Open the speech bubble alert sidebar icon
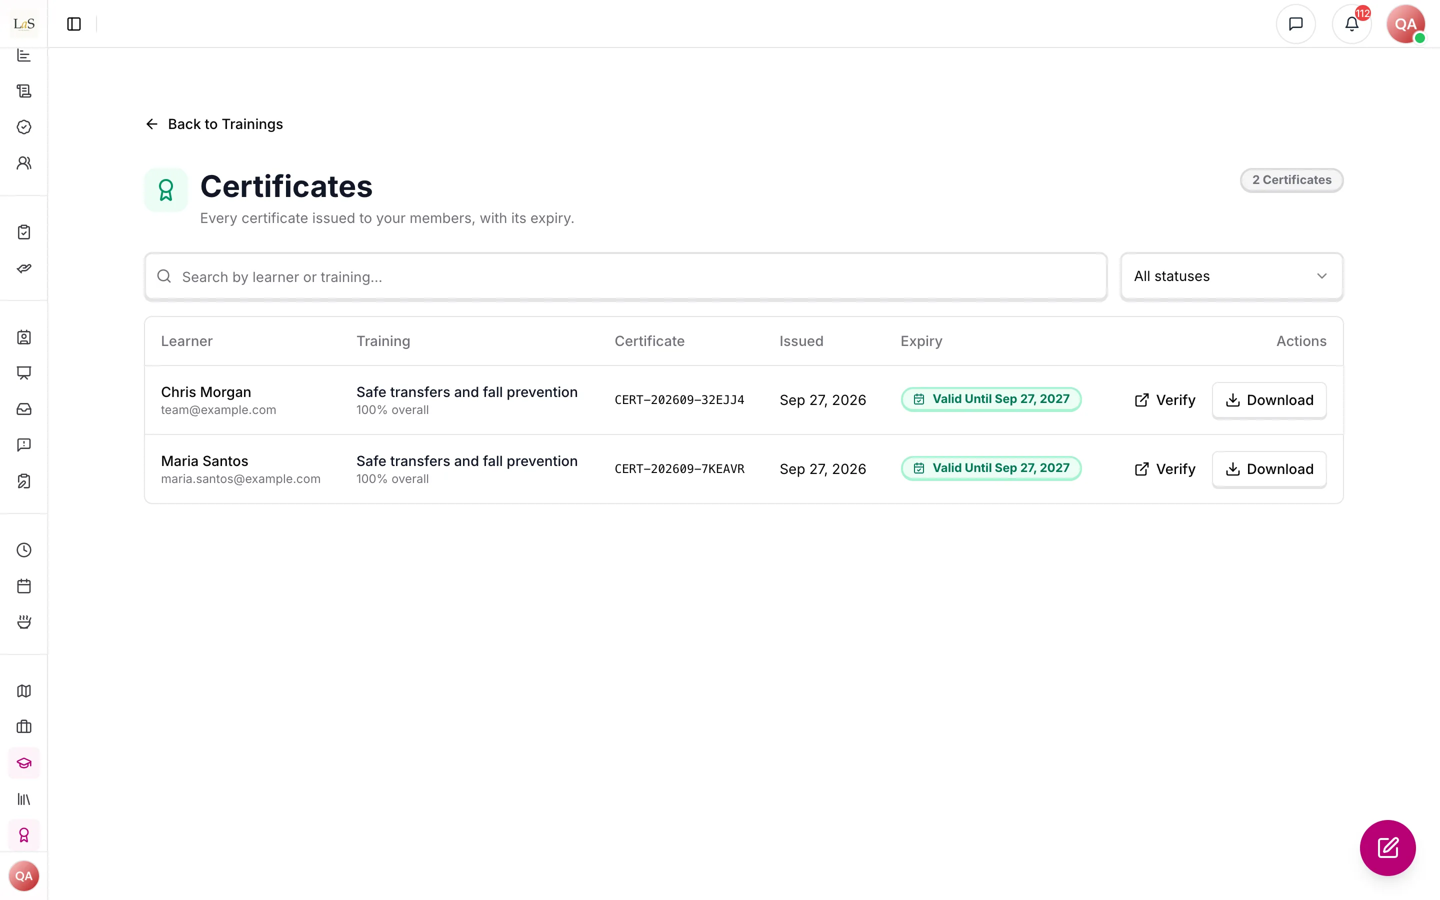Image resolution: width=1440 pixels, height=900 pixels. pyautogui.click(x=24, y=444)
